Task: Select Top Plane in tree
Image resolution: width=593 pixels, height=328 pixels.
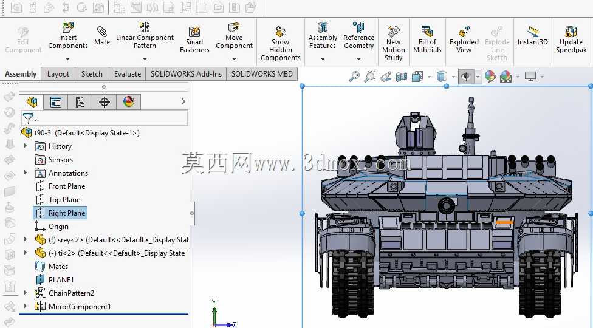Action: tap(58, 199)
